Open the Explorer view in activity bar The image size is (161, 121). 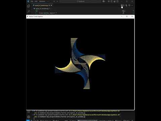[x=29, y=6]
